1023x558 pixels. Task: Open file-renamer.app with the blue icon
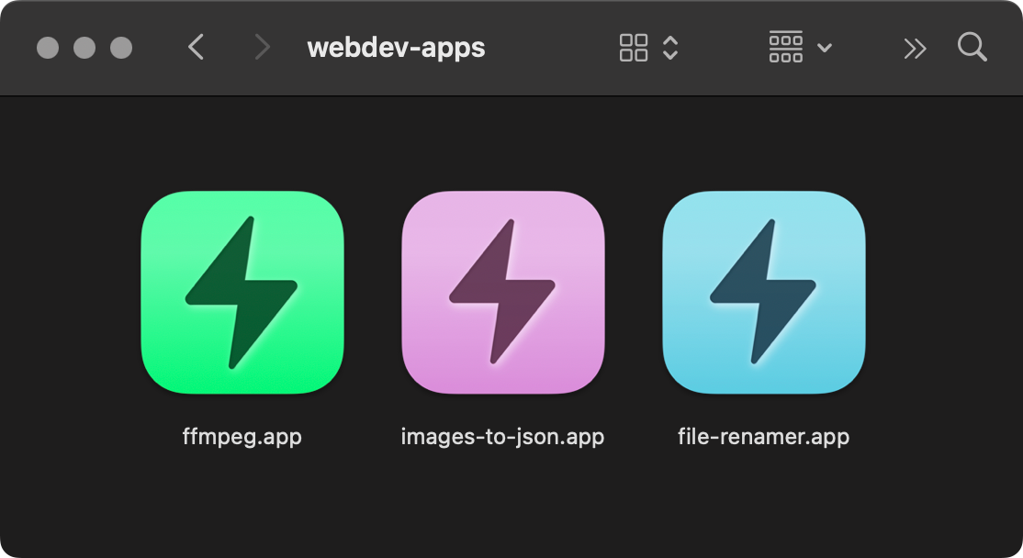coord(763,294)
